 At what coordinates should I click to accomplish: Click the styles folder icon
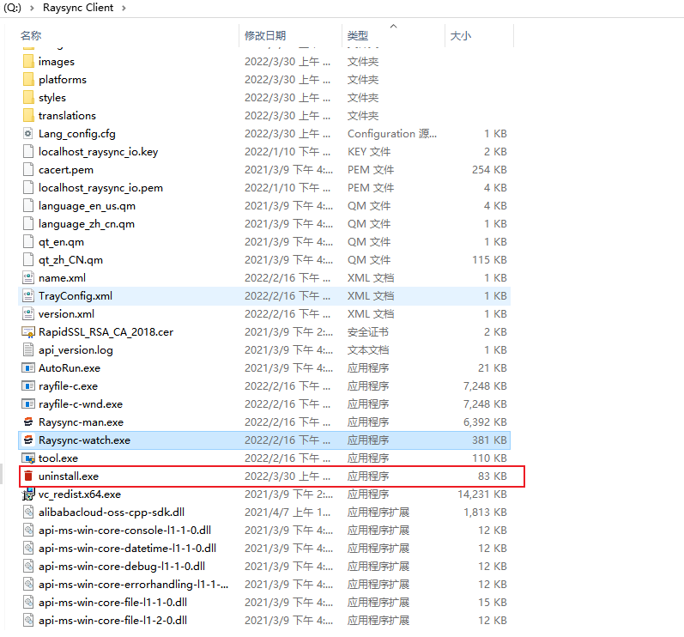pyautogui.click(x=28, y=97)
